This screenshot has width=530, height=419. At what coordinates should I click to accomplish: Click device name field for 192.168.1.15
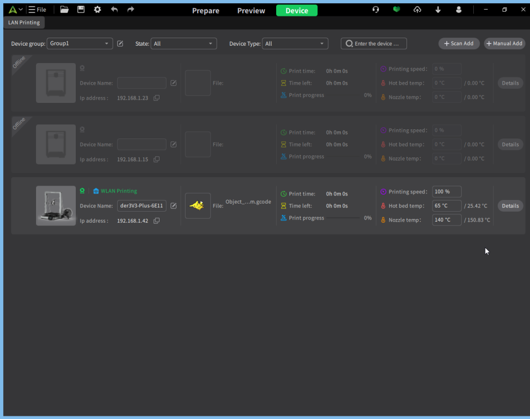[x=142, y=144]
